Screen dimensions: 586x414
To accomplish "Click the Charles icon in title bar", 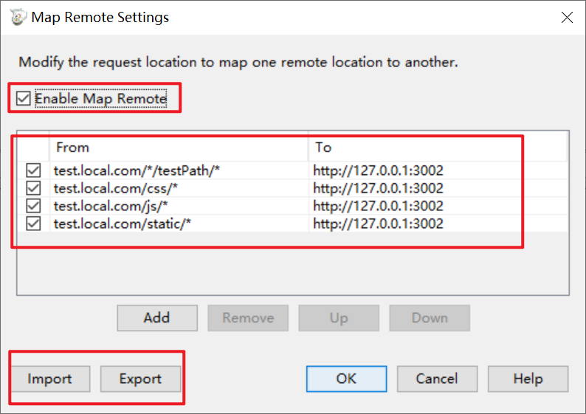I will pos(18,17).
